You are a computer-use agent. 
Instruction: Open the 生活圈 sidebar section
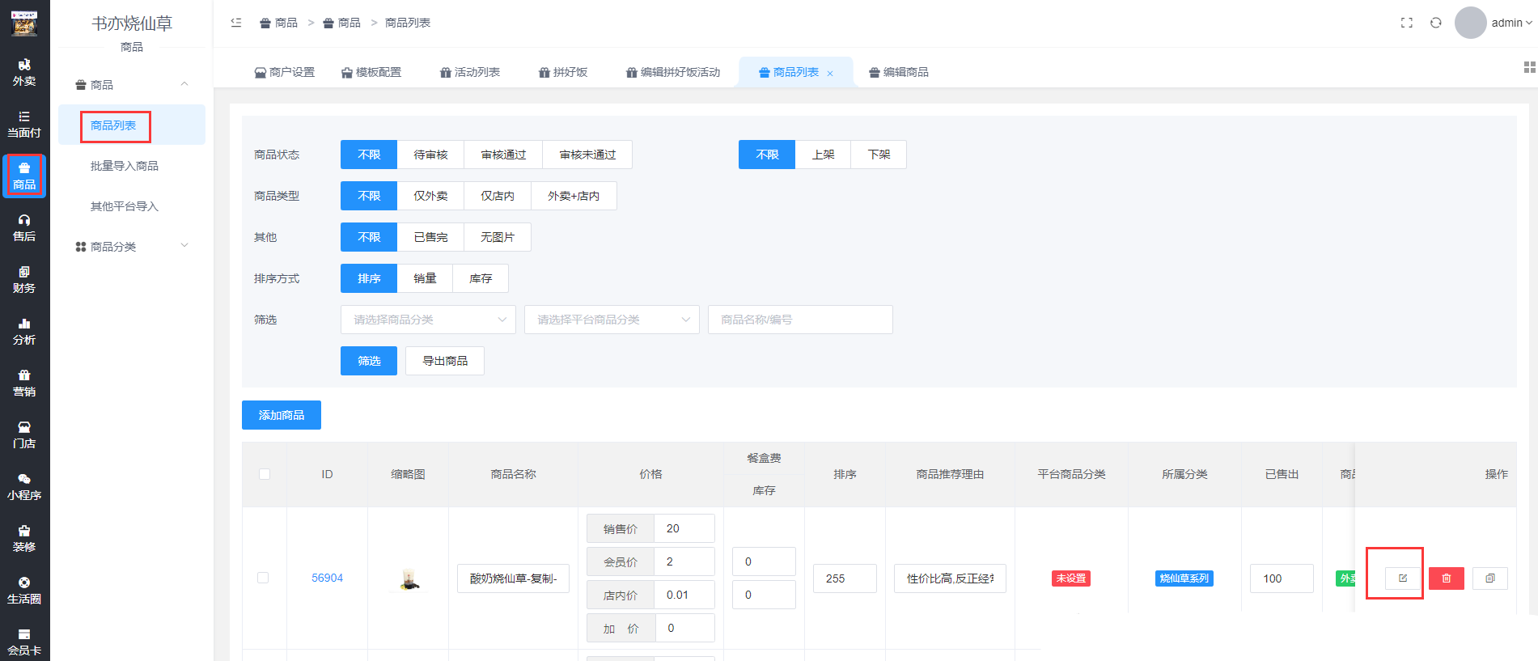pyautogui.click(x=24, y=590)
